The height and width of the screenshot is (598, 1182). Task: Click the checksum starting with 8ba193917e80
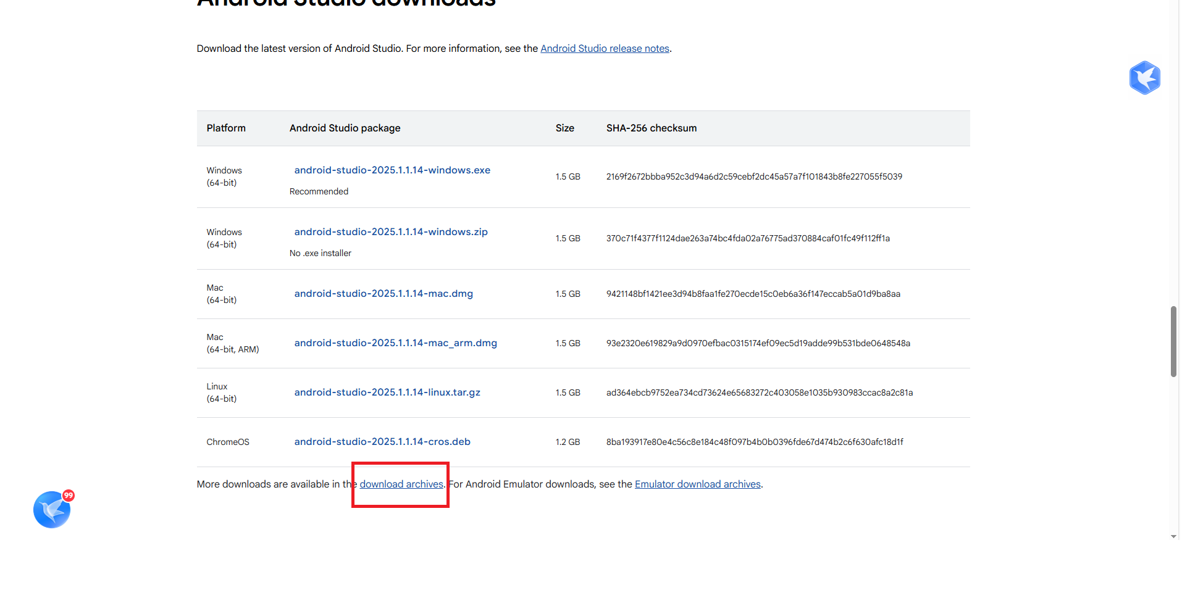(755, 442)
